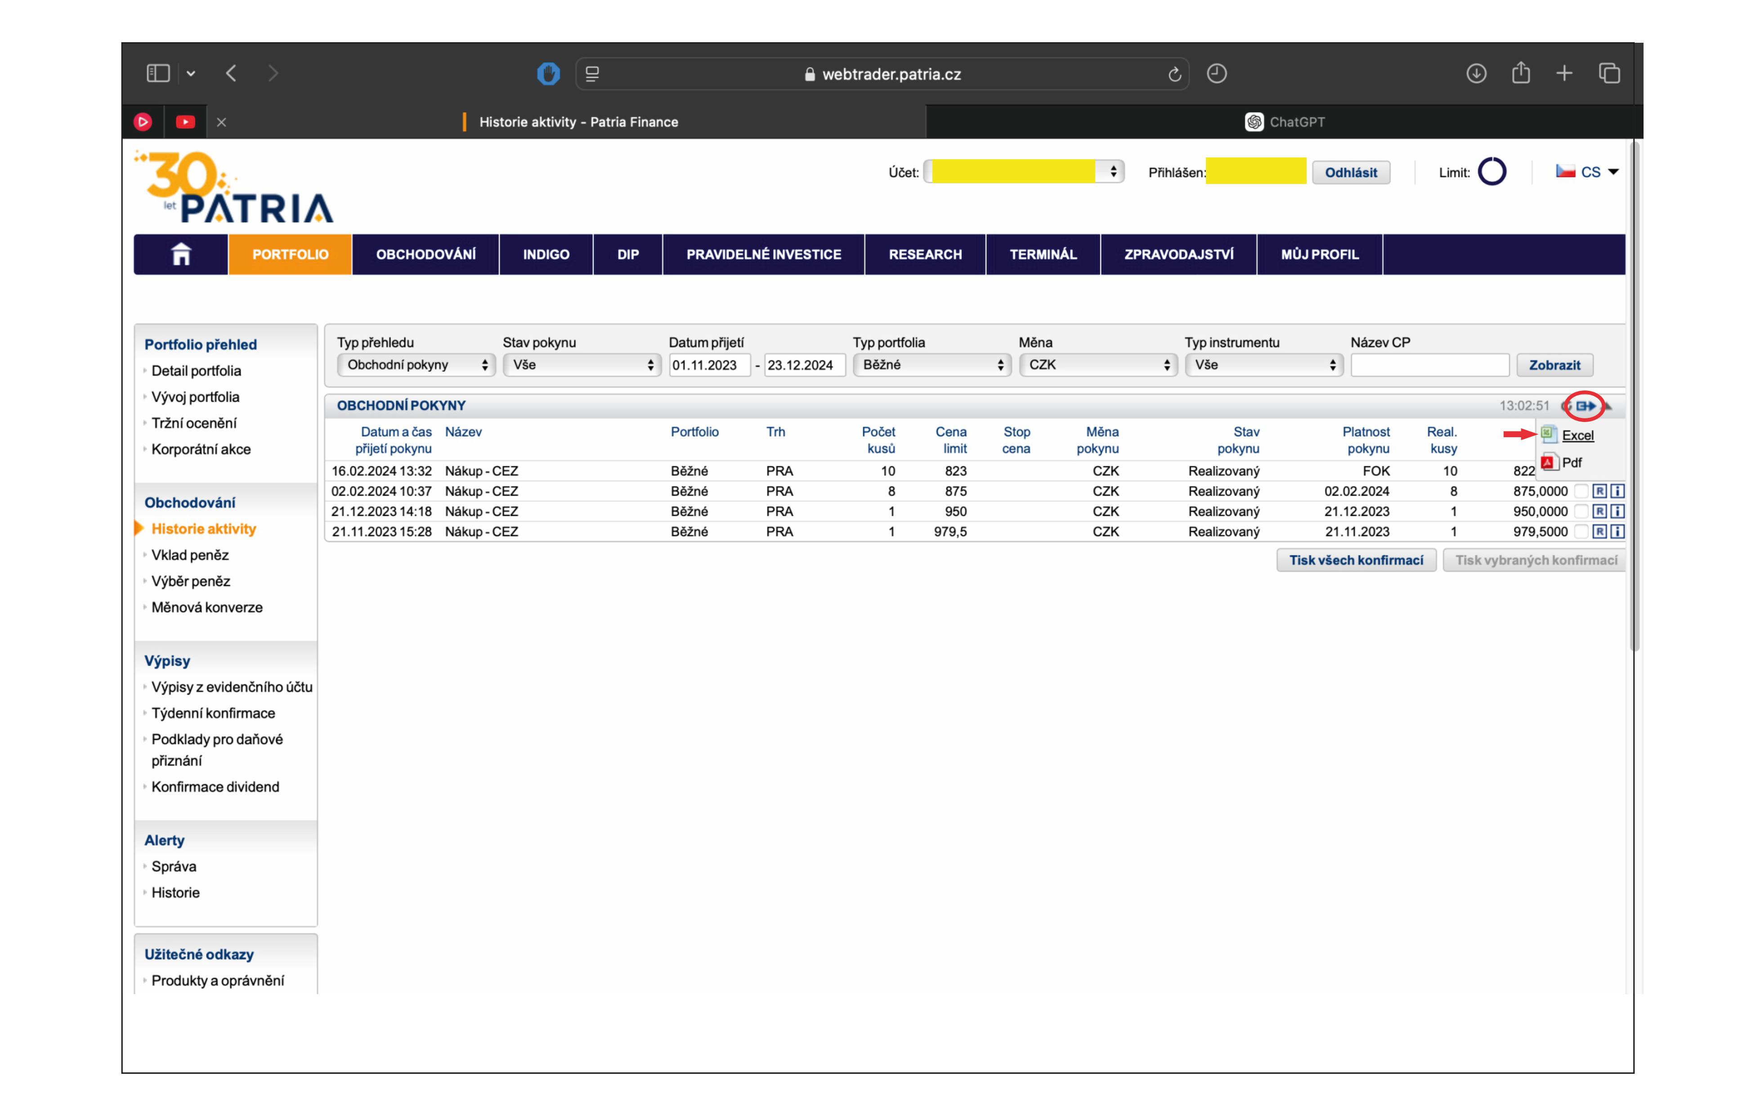Click the R icon for 21.12.2023 order
The width and height of the screenshot is (1756, 1116).
1599,511
